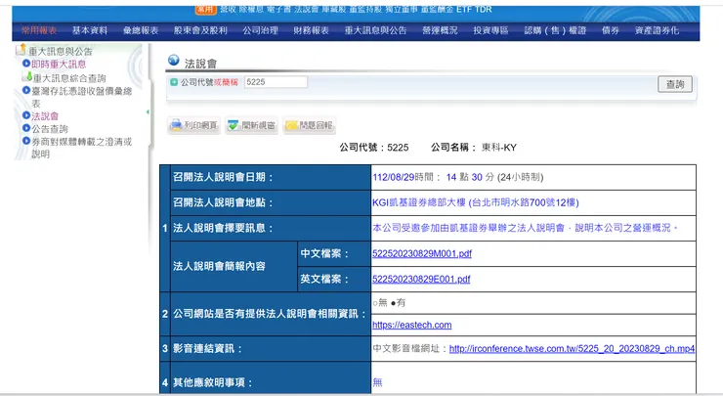This screenshot has width=723, height=396.
Task: Open 法說會 in the sidebar list
Action: tap(45, 115)
